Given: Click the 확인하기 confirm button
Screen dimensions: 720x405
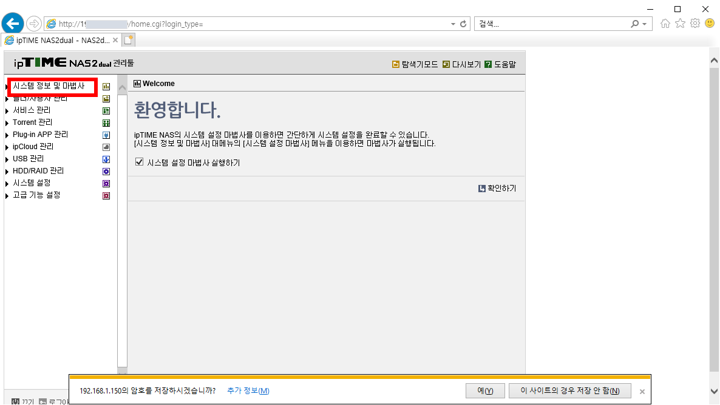Looking at the screenshot, I should 497,189.
